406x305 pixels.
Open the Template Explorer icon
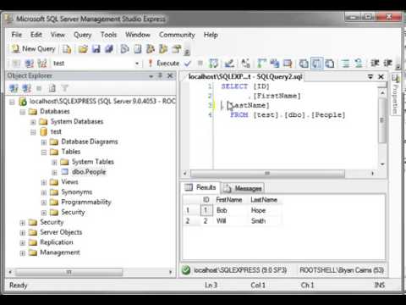(x=163, y=49)
